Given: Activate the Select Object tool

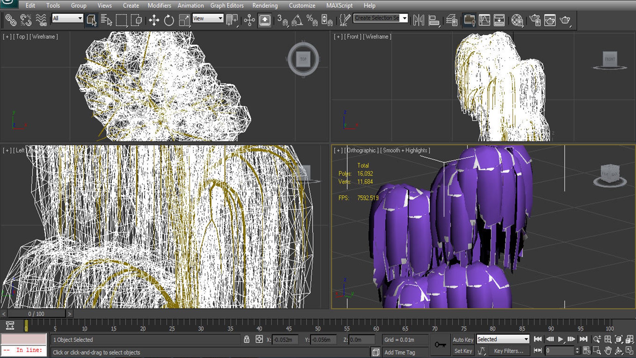Looking at the screenshot, I should [x=91, y=20].
